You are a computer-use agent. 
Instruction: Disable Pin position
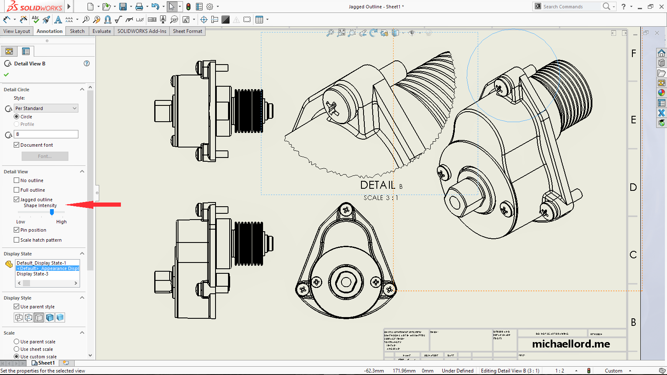(x=16, y=230)
